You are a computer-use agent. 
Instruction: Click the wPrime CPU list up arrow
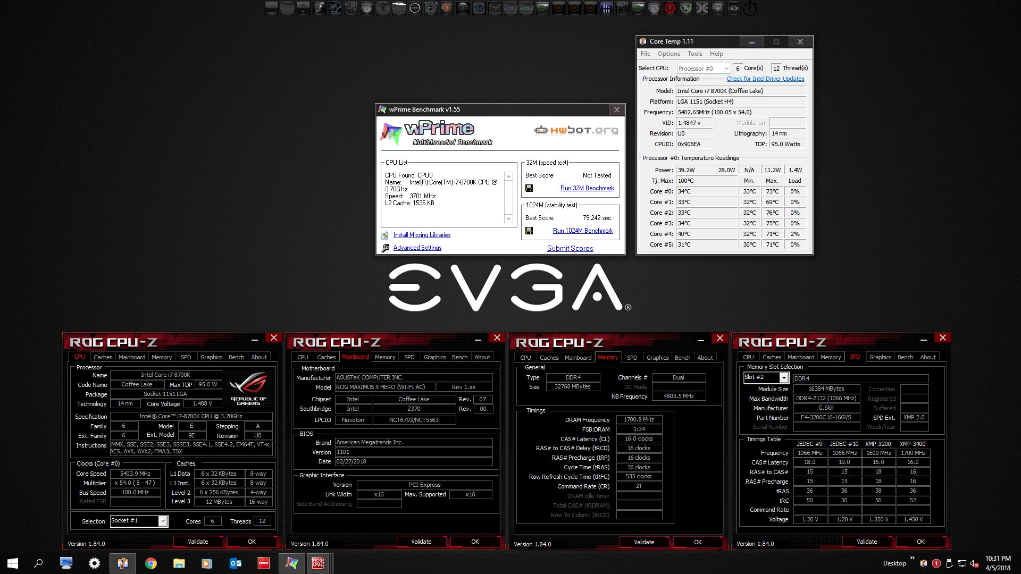tap(508, 177)
